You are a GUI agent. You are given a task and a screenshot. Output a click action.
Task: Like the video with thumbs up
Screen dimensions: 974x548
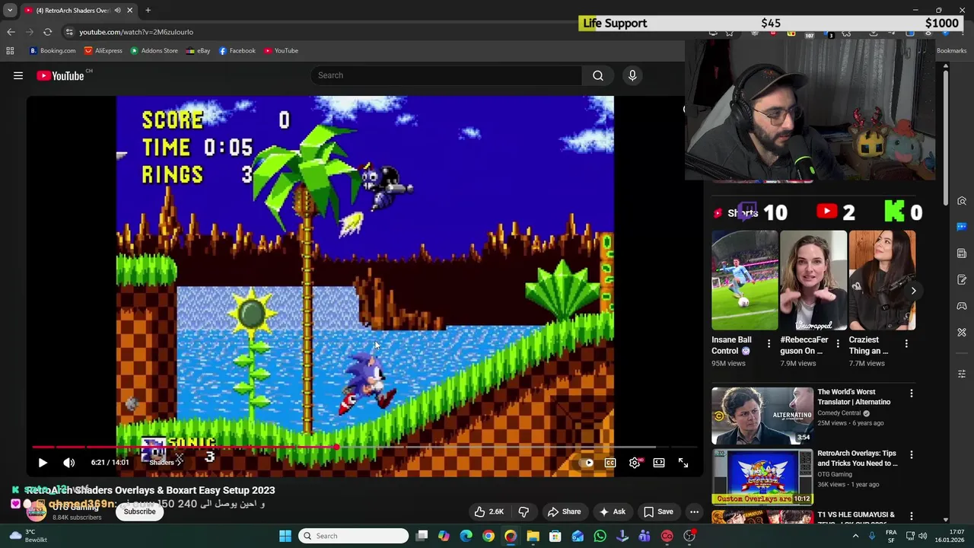click(489, 512)
